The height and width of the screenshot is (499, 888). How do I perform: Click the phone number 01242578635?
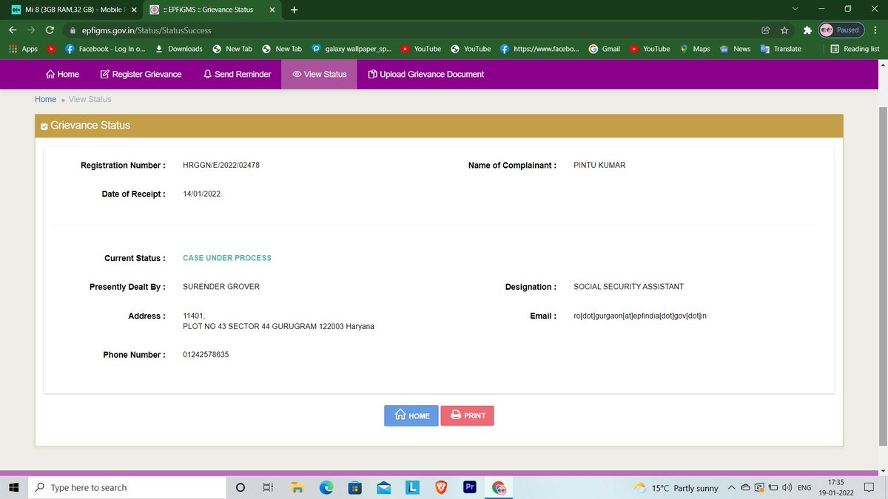(206, 355)
